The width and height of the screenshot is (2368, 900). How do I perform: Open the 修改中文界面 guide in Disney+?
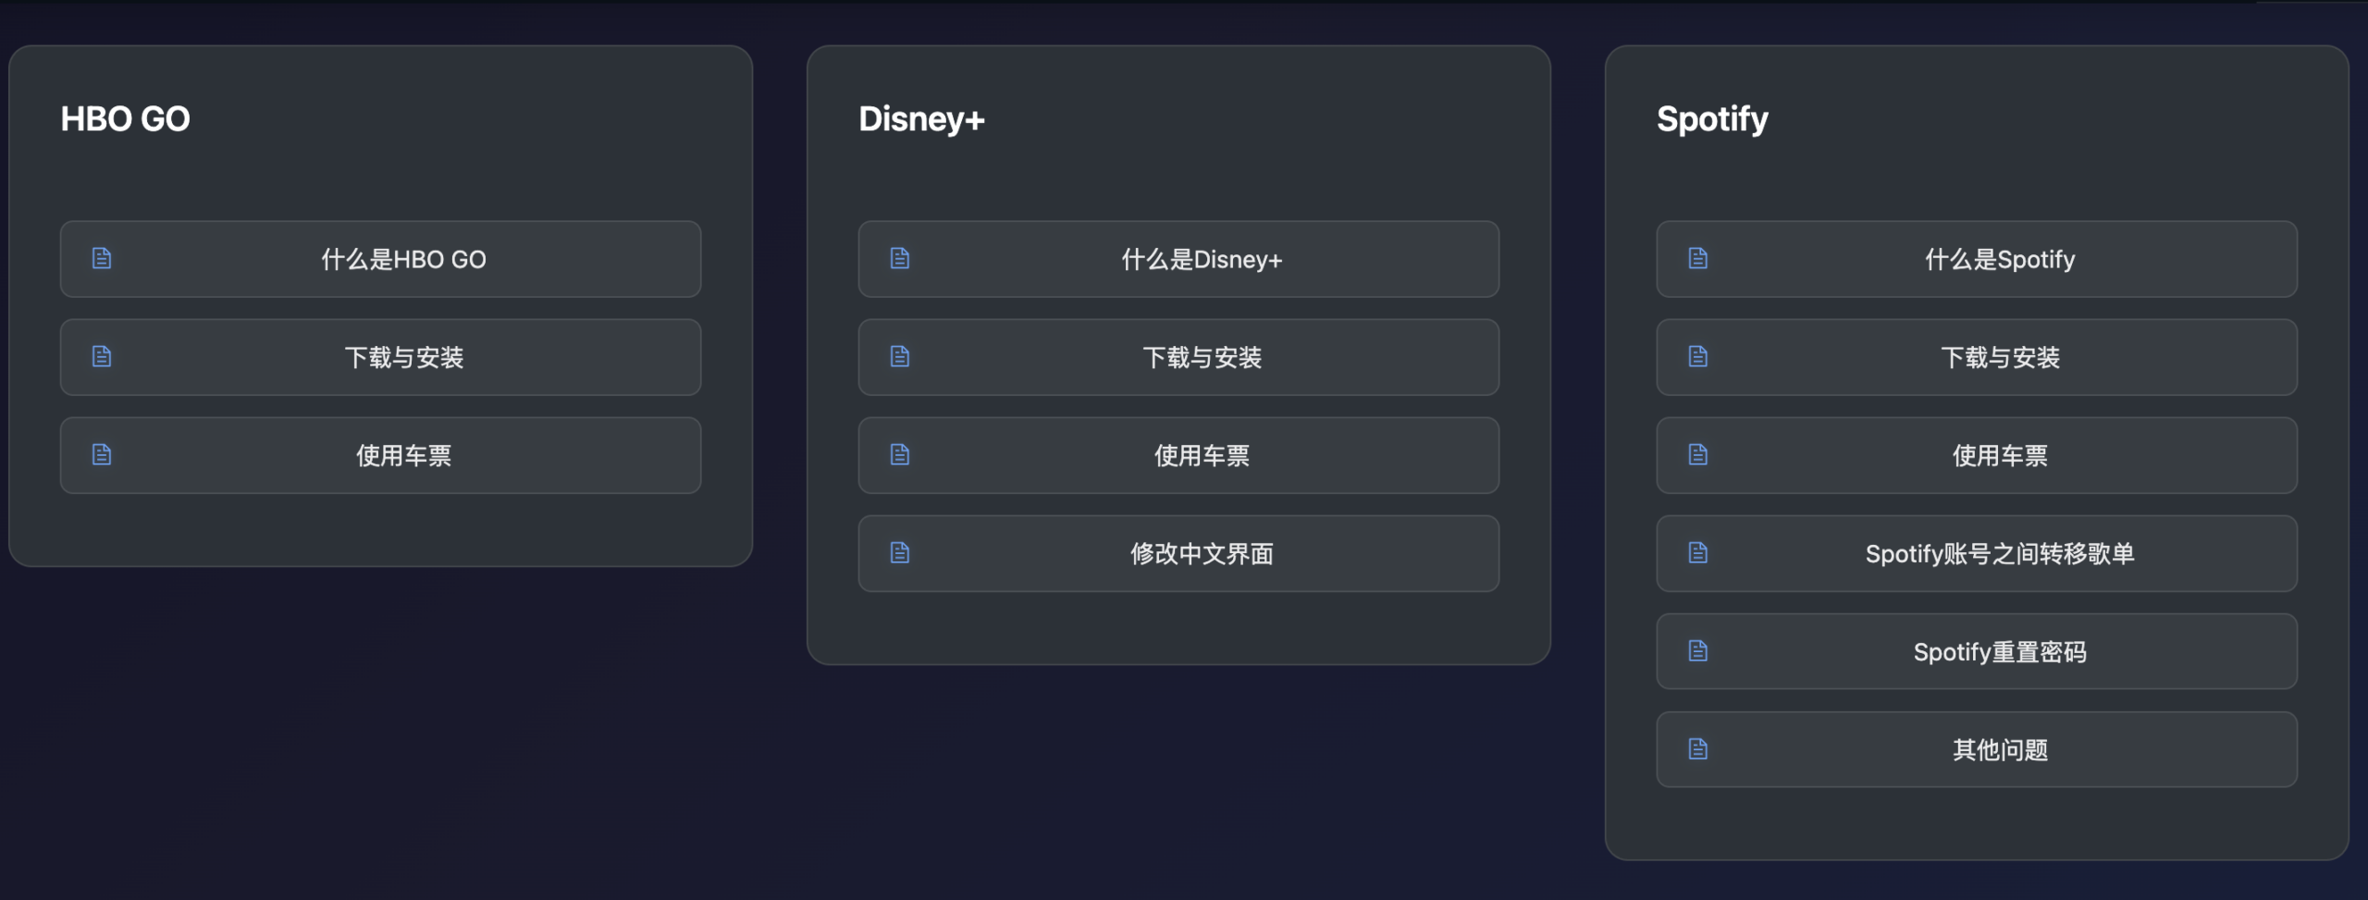(1200, 553)
